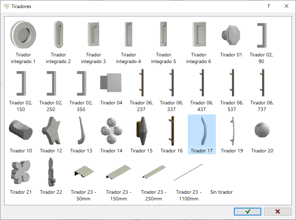
Task: Close the Tiradores dialog window
Action: [287, 6]
